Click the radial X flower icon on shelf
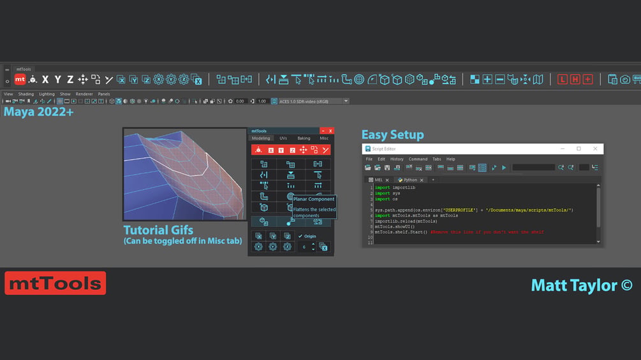The image size is (641, 360). coord(159,79)
